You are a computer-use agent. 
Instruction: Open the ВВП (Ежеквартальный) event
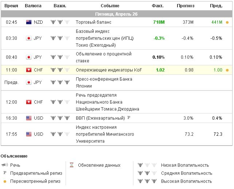pos(100,118)
